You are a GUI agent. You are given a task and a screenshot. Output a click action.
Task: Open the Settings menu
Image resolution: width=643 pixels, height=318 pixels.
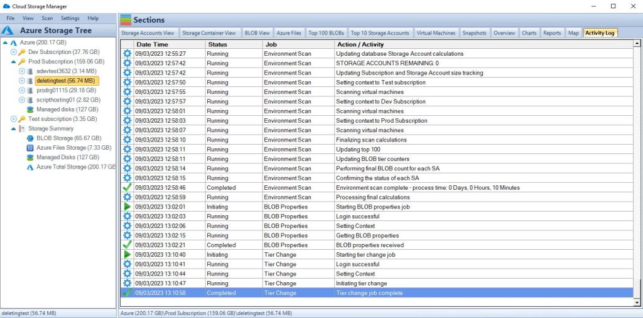pos(70,18)
